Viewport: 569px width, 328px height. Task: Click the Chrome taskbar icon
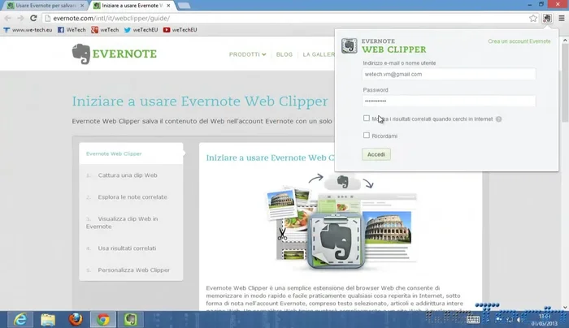103,319
